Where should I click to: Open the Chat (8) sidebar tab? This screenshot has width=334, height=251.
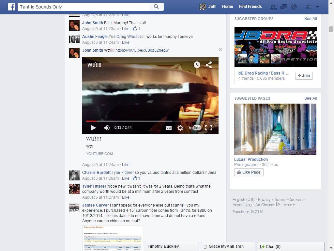point(291,246)
